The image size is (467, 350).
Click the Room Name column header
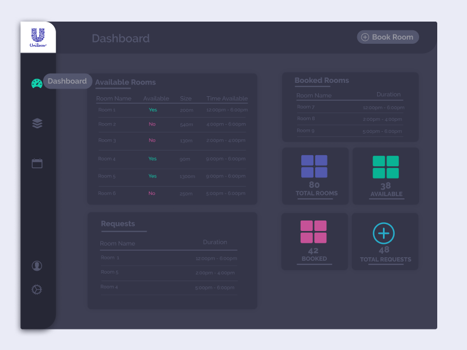pos(114,98)
